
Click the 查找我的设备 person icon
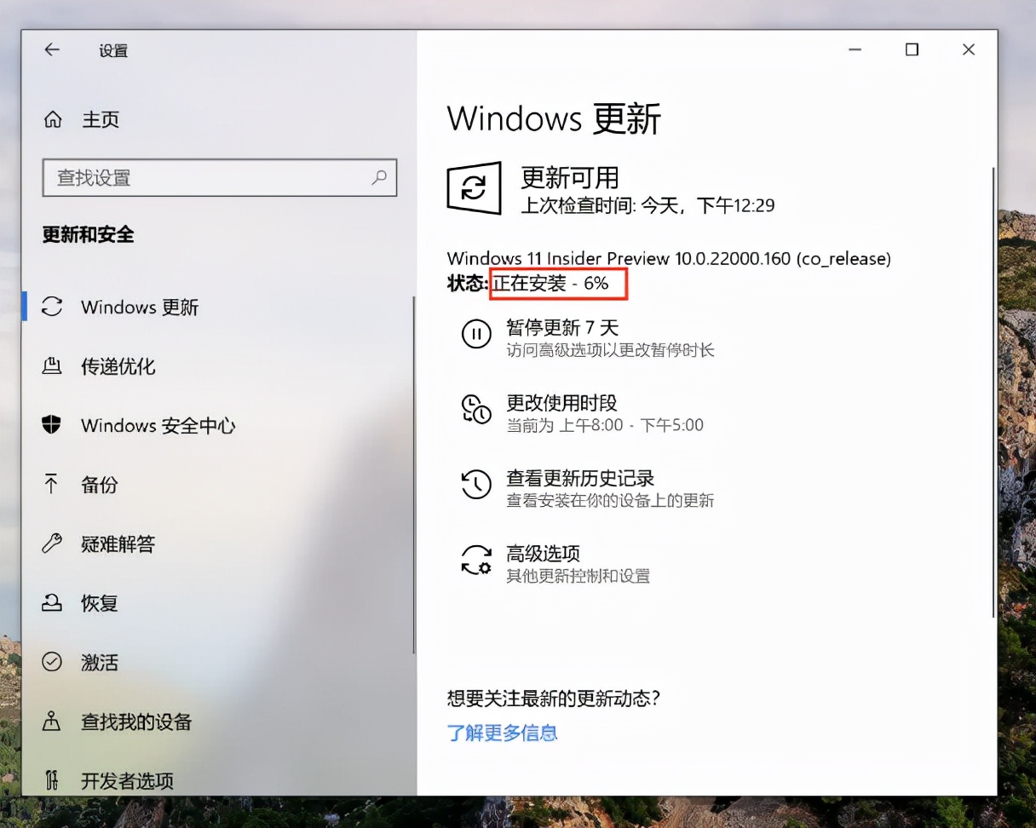(53, 722)
